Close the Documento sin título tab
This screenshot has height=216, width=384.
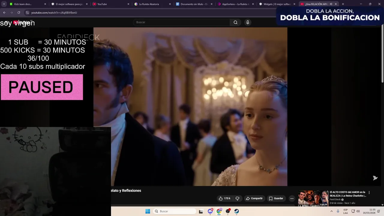211,4
